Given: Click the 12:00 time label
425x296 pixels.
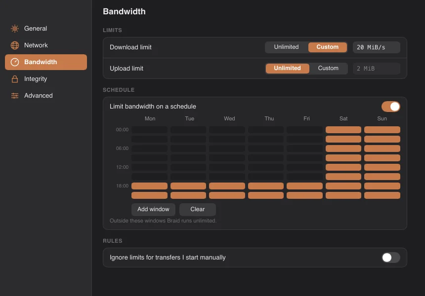Looking at the screenshot, I should (x=122, y=167).
